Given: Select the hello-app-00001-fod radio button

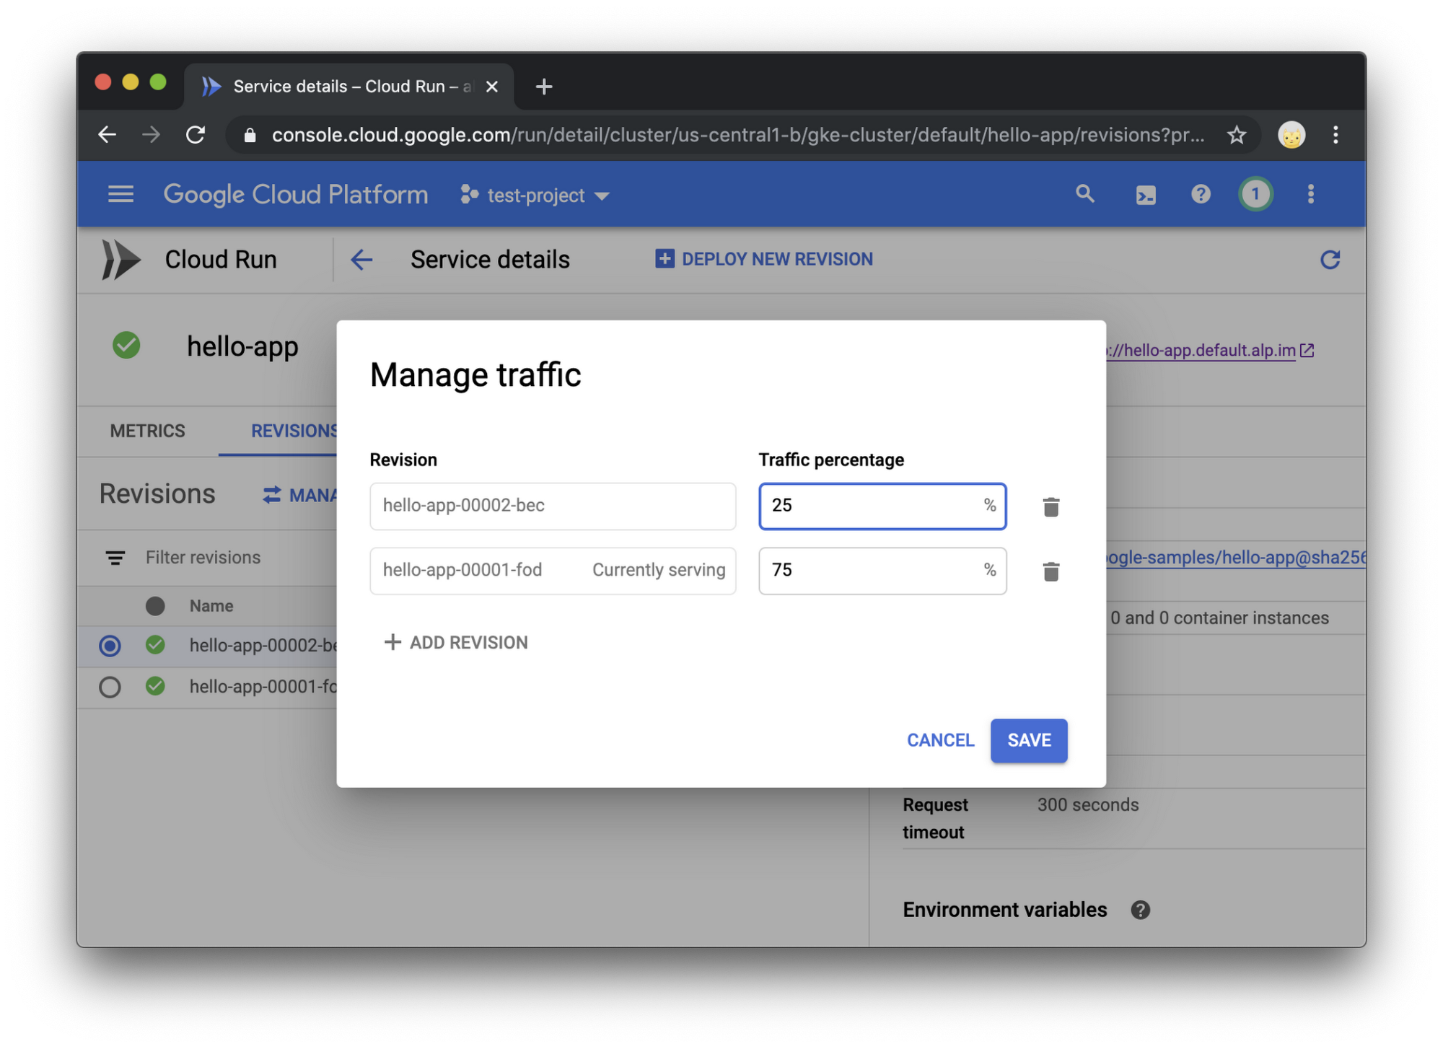Looking at the screenshot, I should [110, 686].
